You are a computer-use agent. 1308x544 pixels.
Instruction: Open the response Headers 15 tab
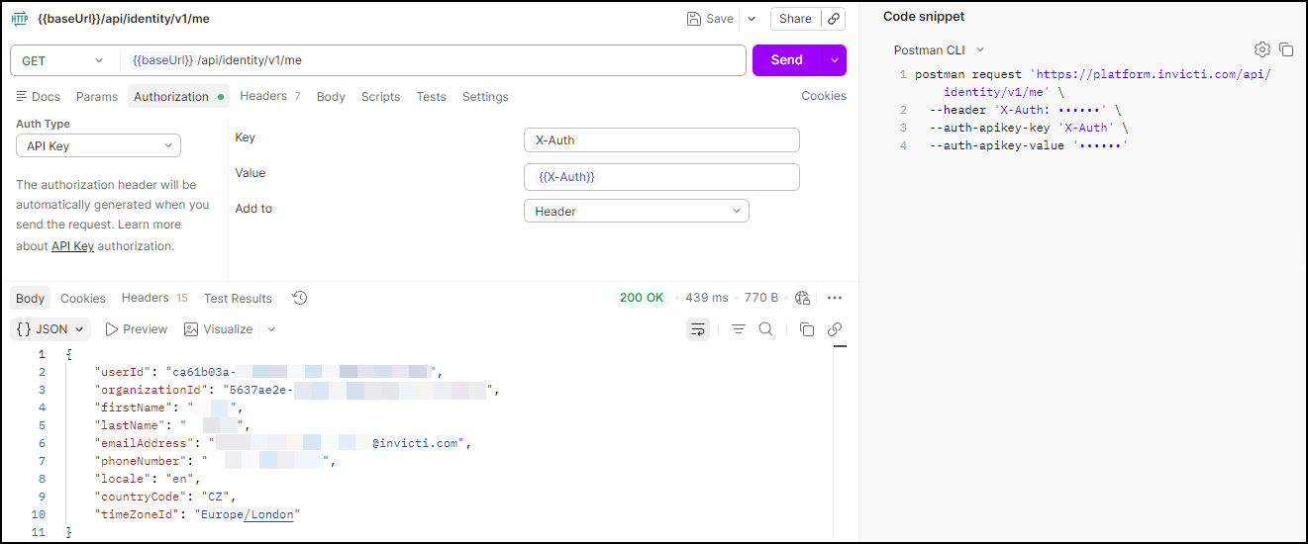(x=154, y=298)
